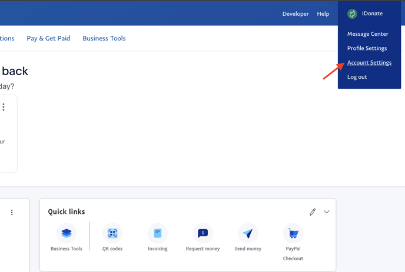Open Business Tools in the top navigation
The image size is (405, 272).
pos(104,38)
